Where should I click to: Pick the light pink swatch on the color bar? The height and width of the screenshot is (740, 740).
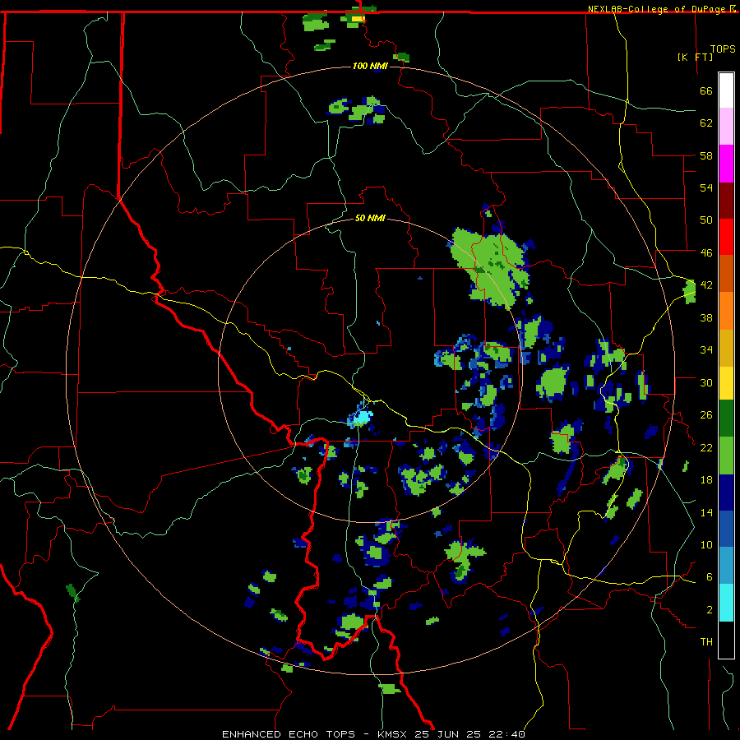(726, 126)
